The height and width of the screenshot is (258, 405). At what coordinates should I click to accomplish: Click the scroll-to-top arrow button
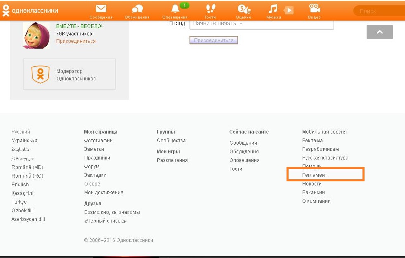click(379, 32)
